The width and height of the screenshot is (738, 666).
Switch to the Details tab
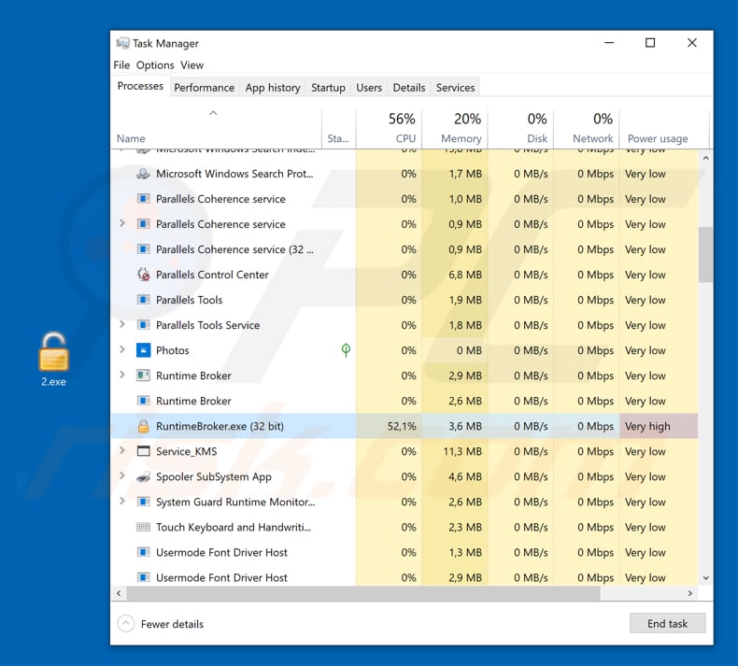(408, 88)
